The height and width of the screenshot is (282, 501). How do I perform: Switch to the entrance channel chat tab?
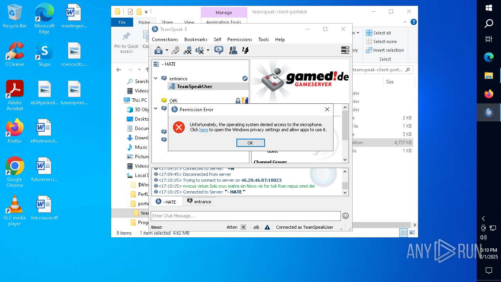(199, 202)
